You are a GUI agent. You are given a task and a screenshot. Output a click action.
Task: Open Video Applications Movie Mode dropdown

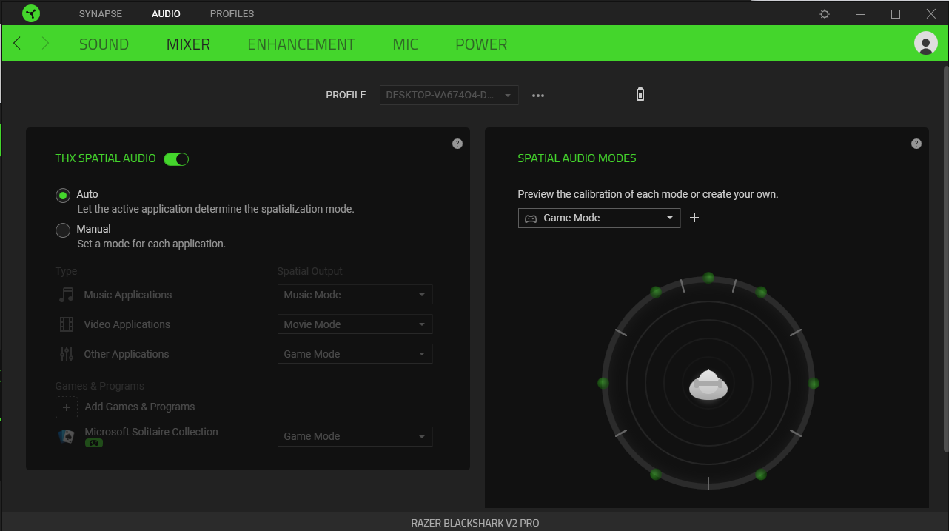click(355, 324)
